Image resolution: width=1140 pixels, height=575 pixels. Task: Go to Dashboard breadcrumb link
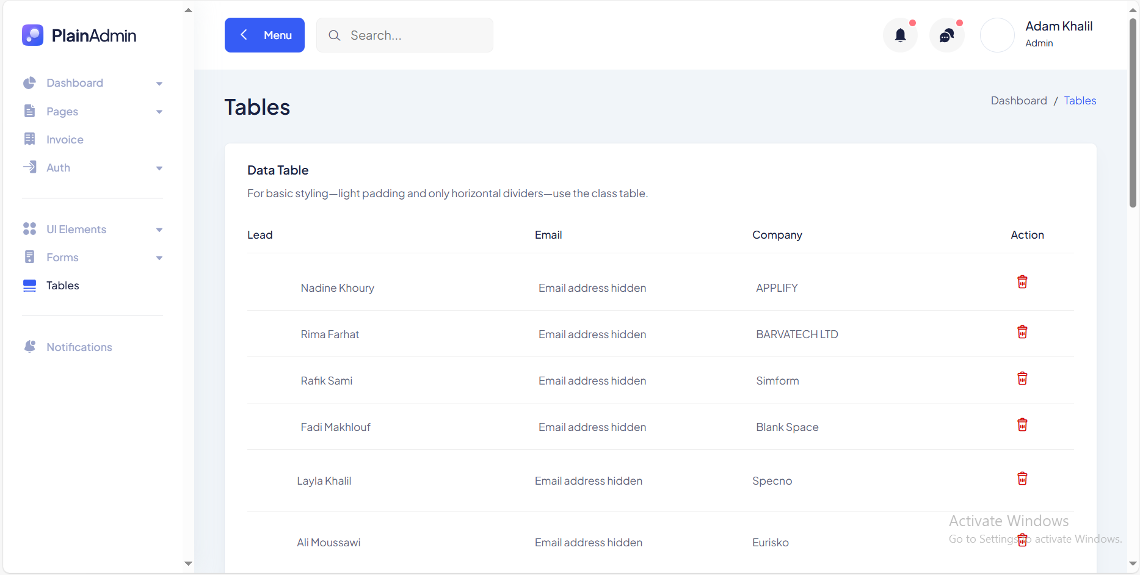[x=1018, y=101]
